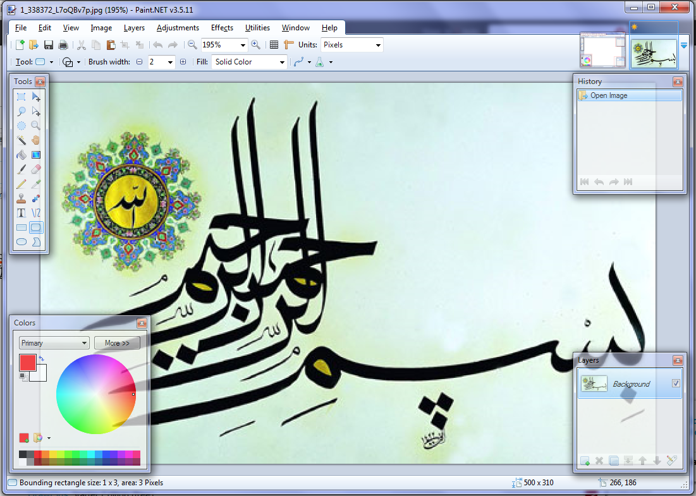Select the Zoom tool in Tools panel

(x=36, y=126)
